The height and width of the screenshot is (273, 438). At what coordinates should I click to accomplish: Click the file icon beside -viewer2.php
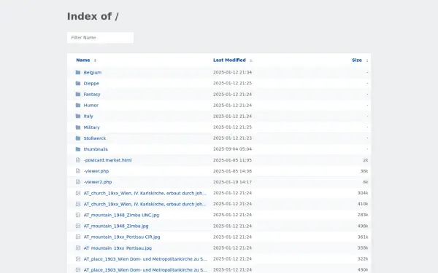(x=78, y=182)
